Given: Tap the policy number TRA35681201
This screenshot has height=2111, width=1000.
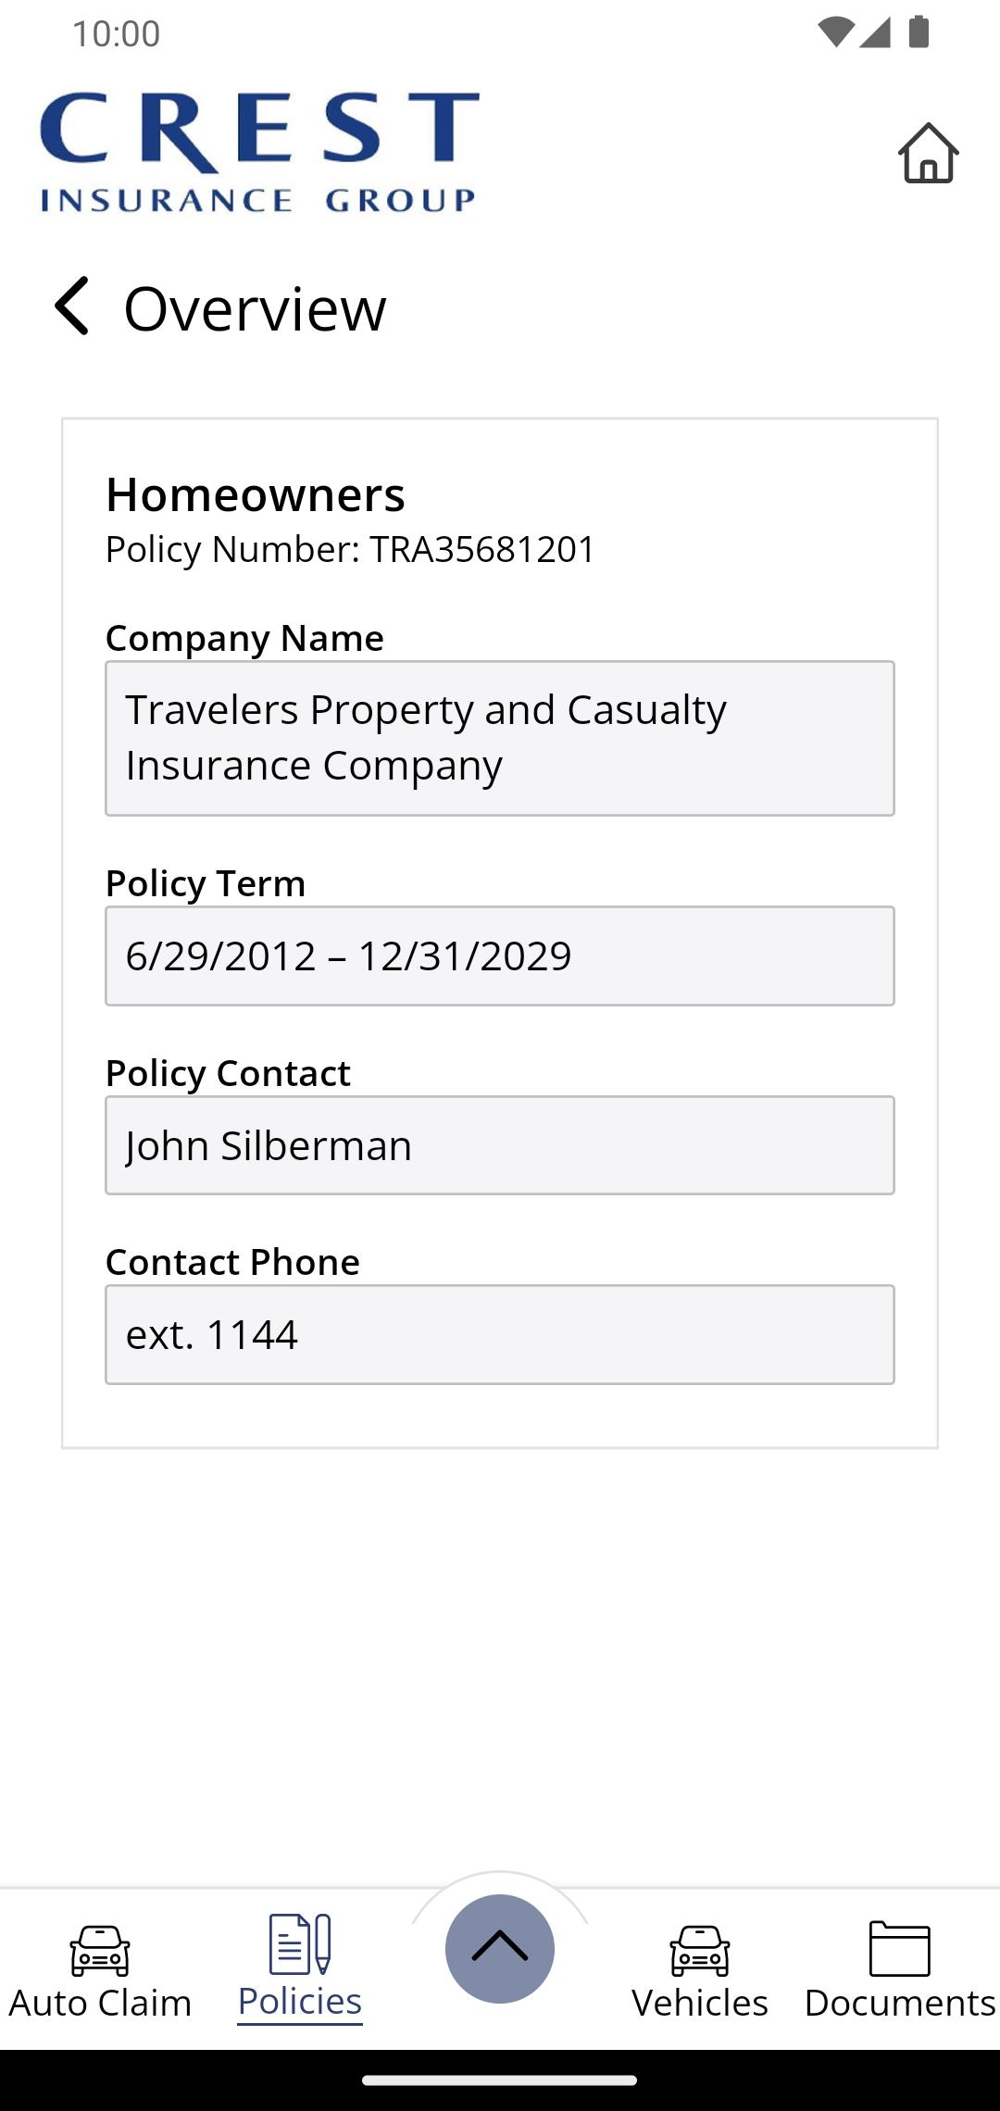Looking at the screenshot, I should click(482, 549).
